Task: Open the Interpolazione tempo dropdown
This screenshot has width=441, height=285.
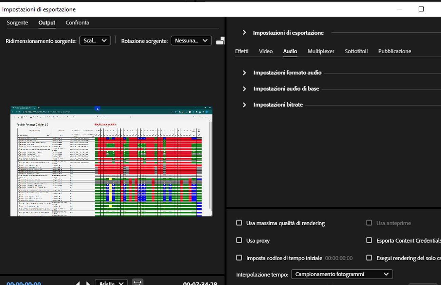Action: coord(342,274)
